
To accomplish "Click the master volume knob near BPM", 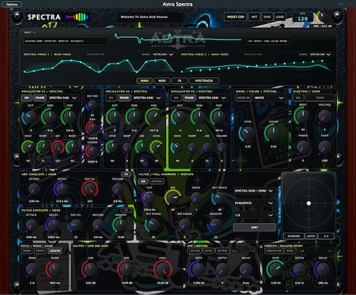I will (321, 16).
